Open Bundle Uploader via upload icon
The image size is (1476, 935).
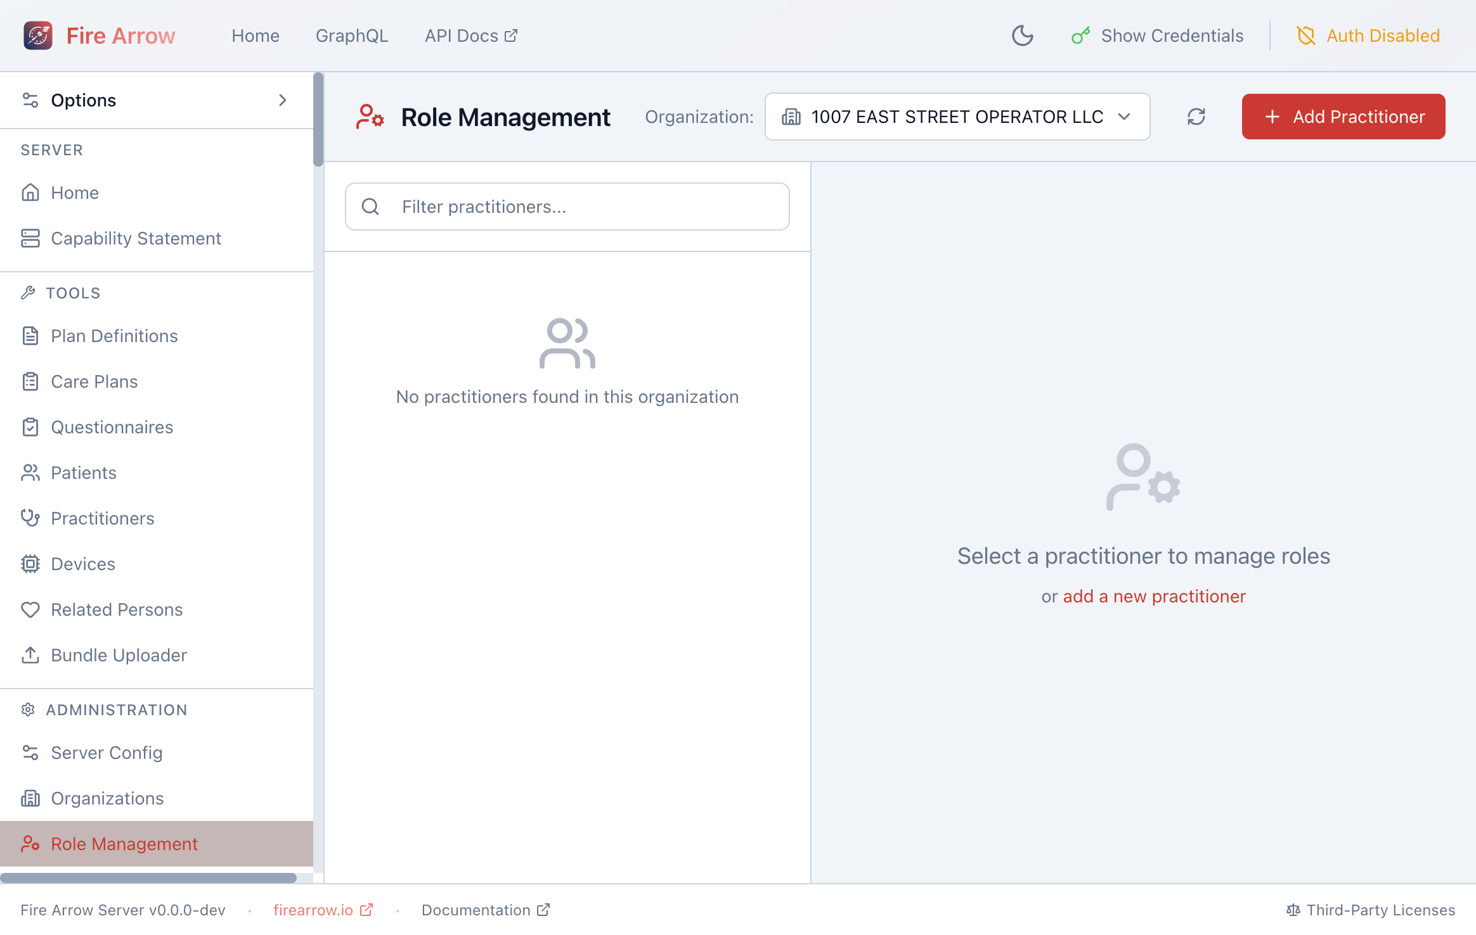pyautogui.click(x=30, y=655)
